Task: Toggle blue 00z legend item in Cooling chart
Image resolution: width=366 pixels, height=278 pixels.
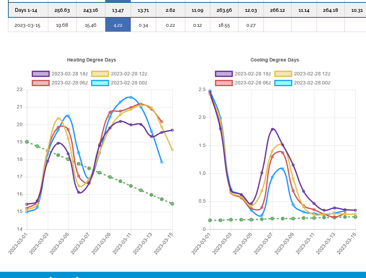Action: [x=283, y=83]
